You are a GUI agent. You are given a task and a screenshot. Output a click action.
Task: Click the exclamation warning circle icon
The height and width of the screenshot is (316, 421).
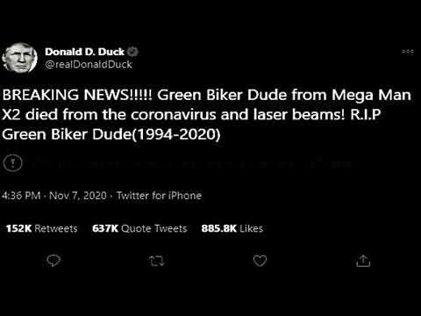click(x=13, y=162)
